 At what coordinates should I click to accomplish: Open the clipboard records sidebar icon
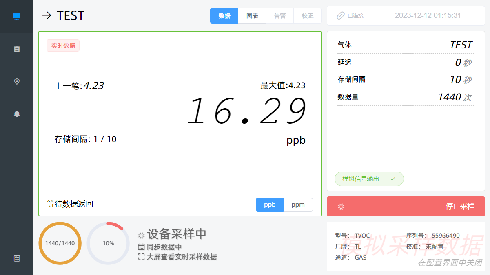(17, 49)
